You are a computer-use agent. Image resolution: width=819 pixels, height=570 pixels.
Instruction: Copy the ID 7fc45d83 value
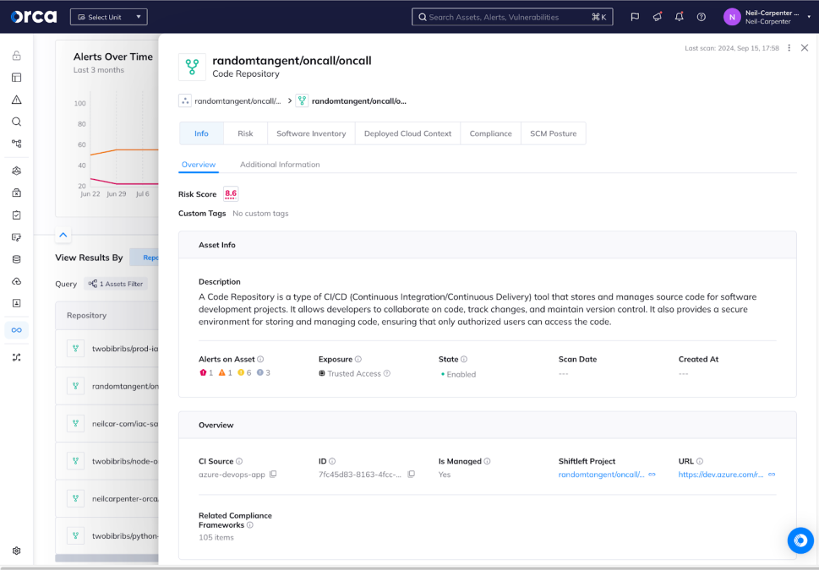coord(411,475)
